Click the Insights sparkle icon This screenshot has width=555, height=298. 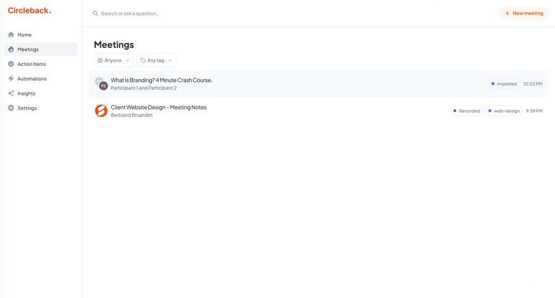pyautogui.click(x=11, y=94)
